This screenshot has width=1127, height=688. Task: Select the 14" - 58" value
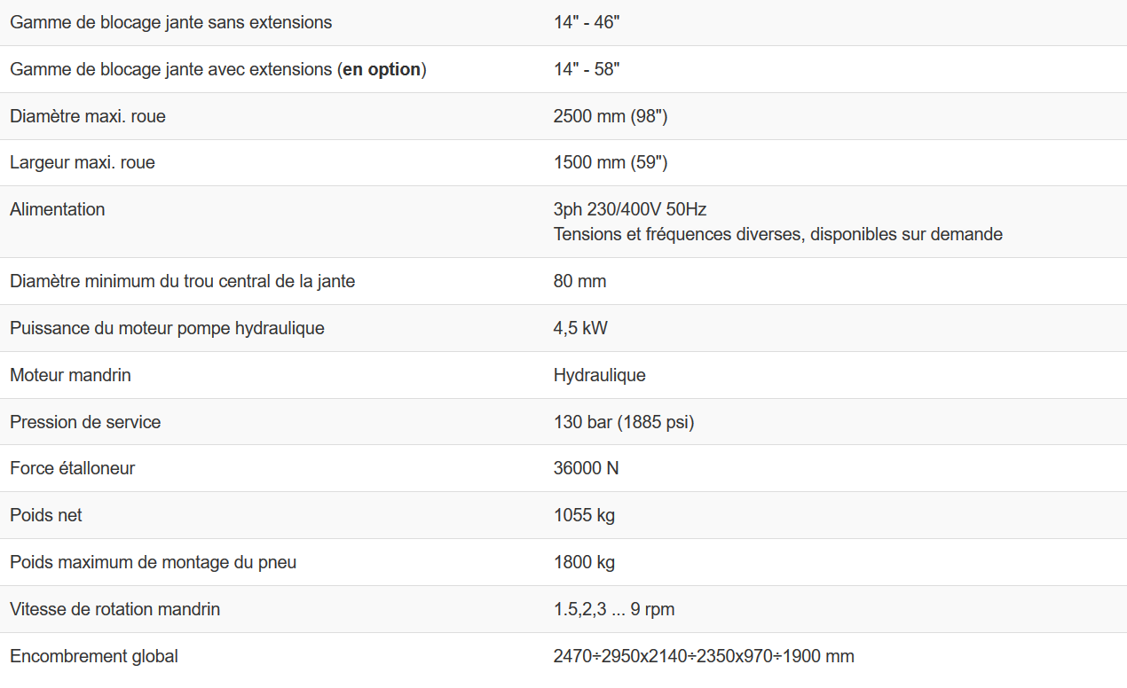pos(586,69)
